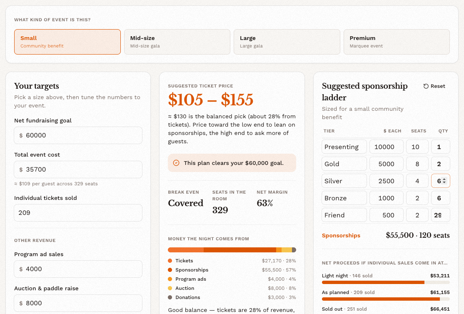
Task: Edit the Bronze price field showing 1000
Action: click(x=387, y=198)
